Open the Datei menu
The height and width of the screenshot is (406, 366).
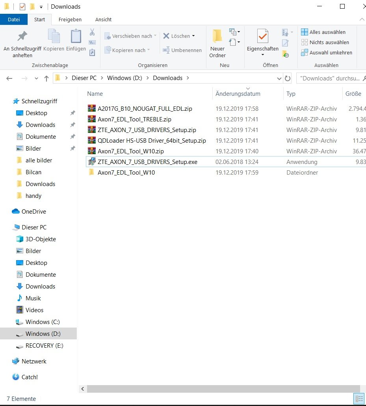tap(14, 19)
